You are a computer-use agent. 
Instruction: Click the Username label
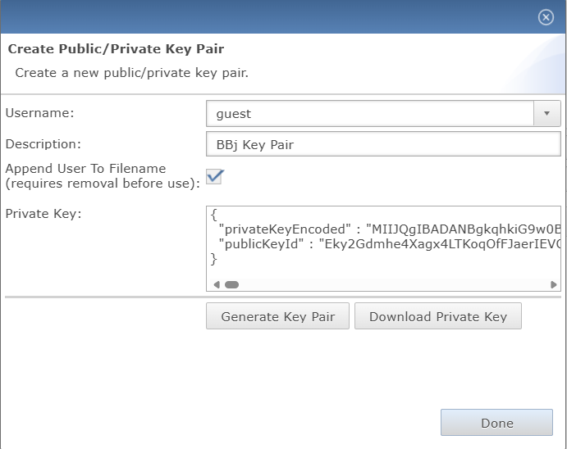(39, 113)
